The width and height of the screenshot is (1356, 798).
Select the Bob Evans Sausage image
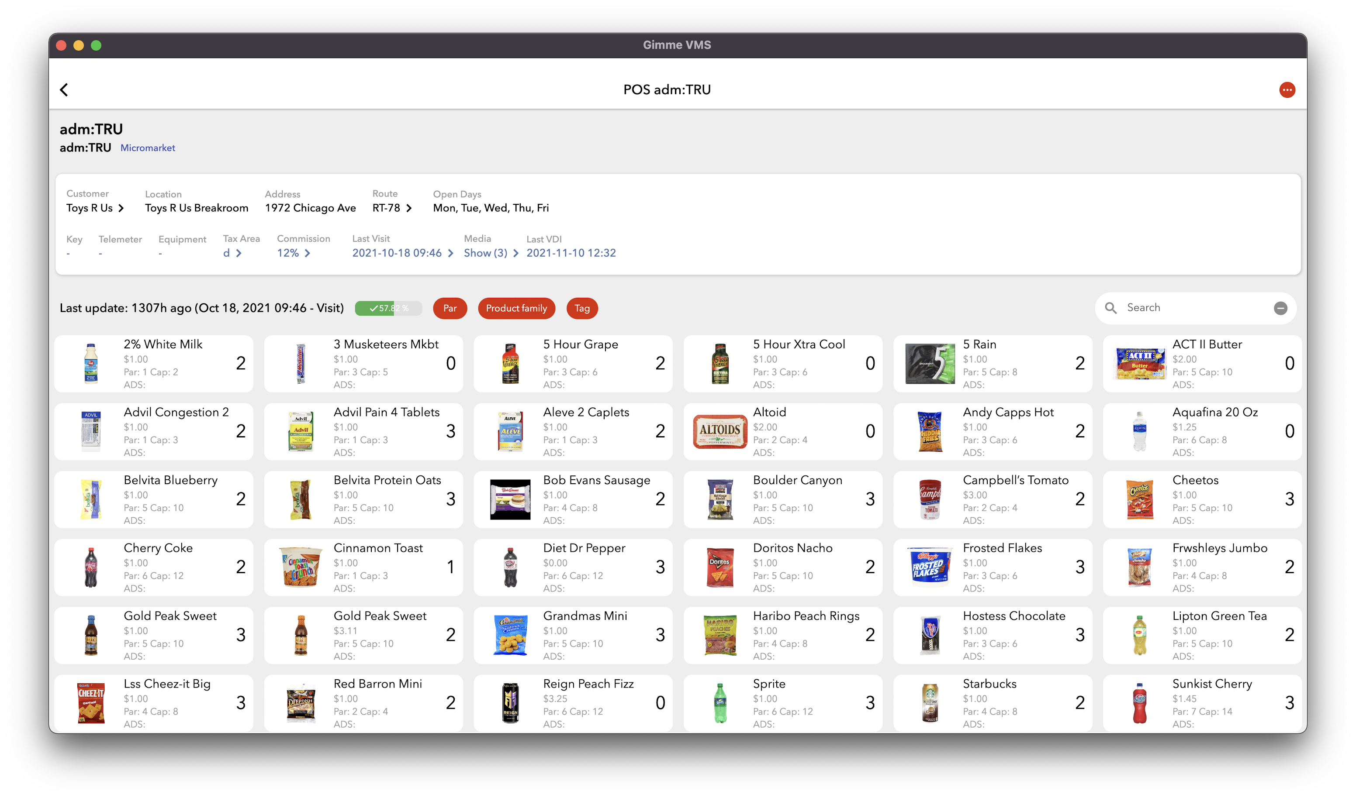pos(510,499)
